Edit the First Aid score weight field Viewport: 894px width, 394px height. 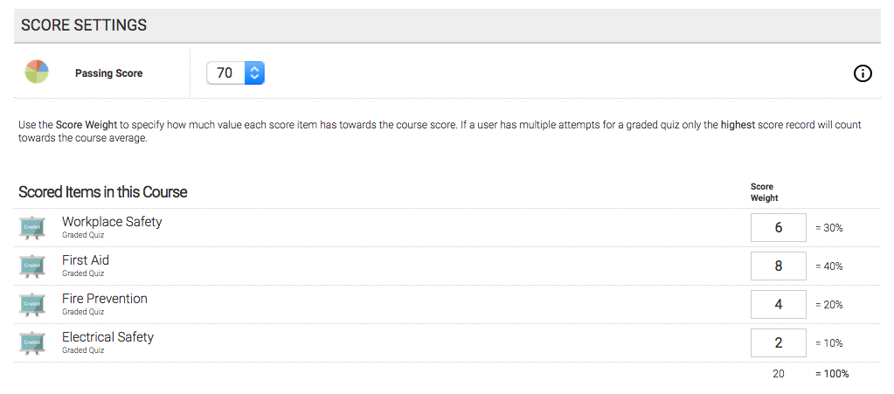[x=779, y=266]
